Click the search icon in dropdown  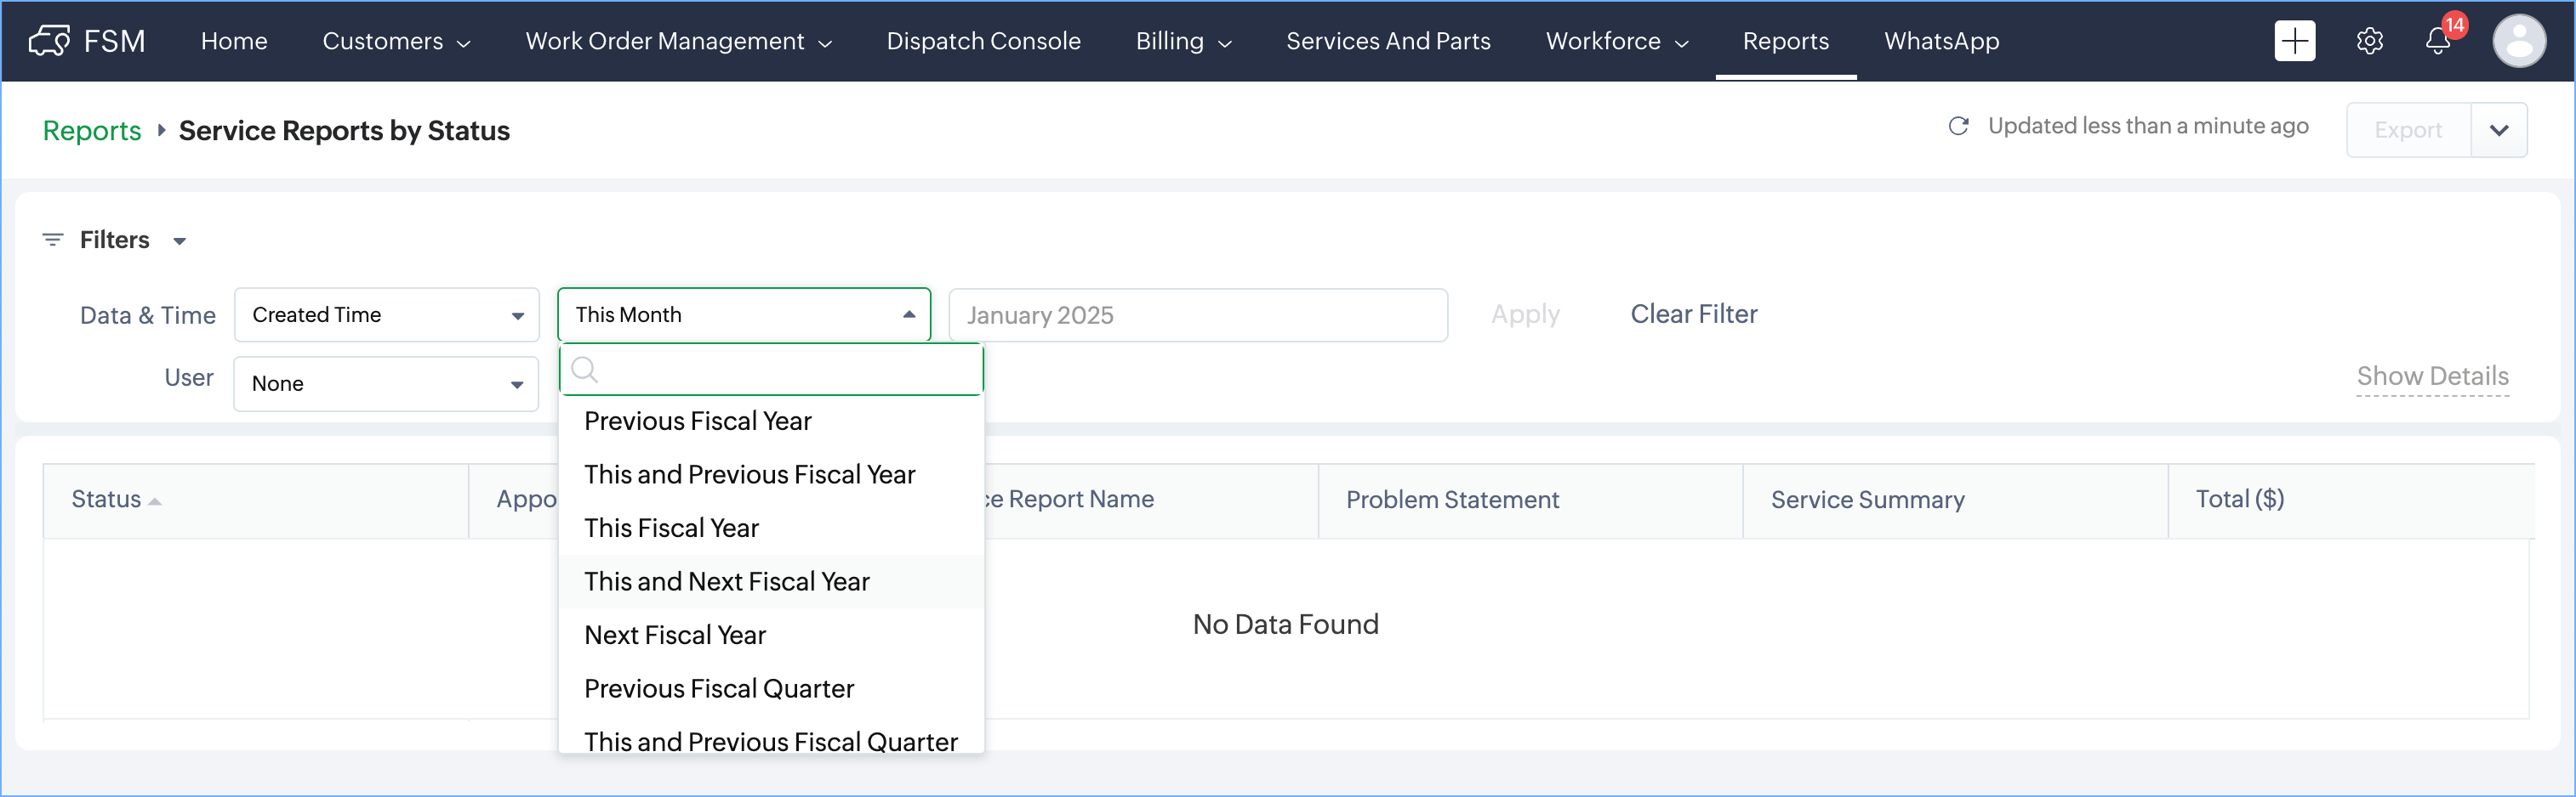click(585, 370)
